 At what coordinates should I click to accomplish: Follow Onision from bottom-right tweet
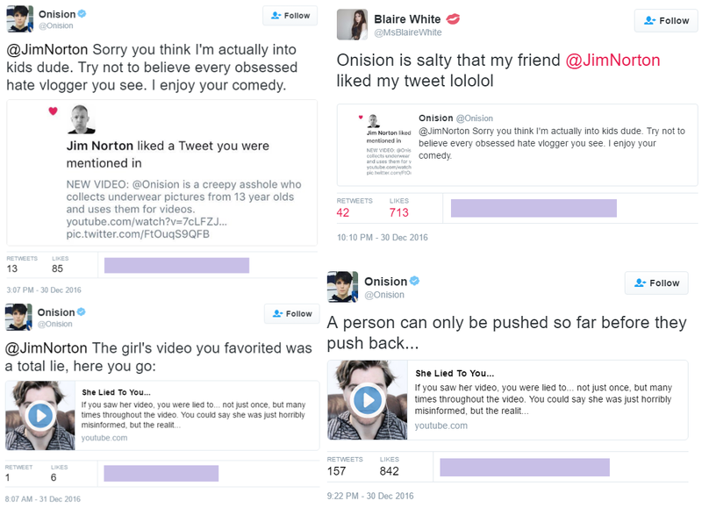pyautogui.click(x=656, y=283)
